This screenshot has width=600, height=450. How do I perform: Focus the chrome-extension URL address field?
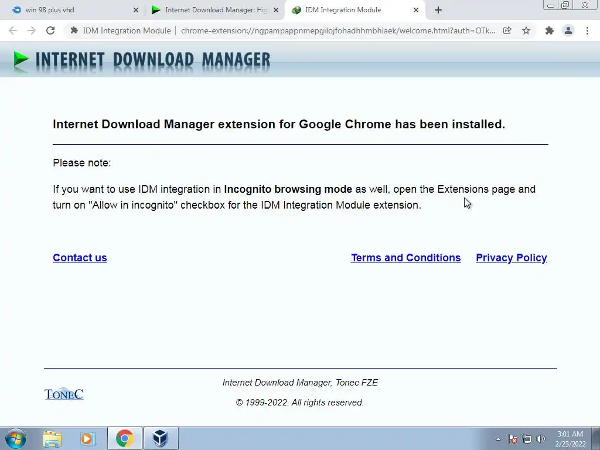tap(338, 30)
